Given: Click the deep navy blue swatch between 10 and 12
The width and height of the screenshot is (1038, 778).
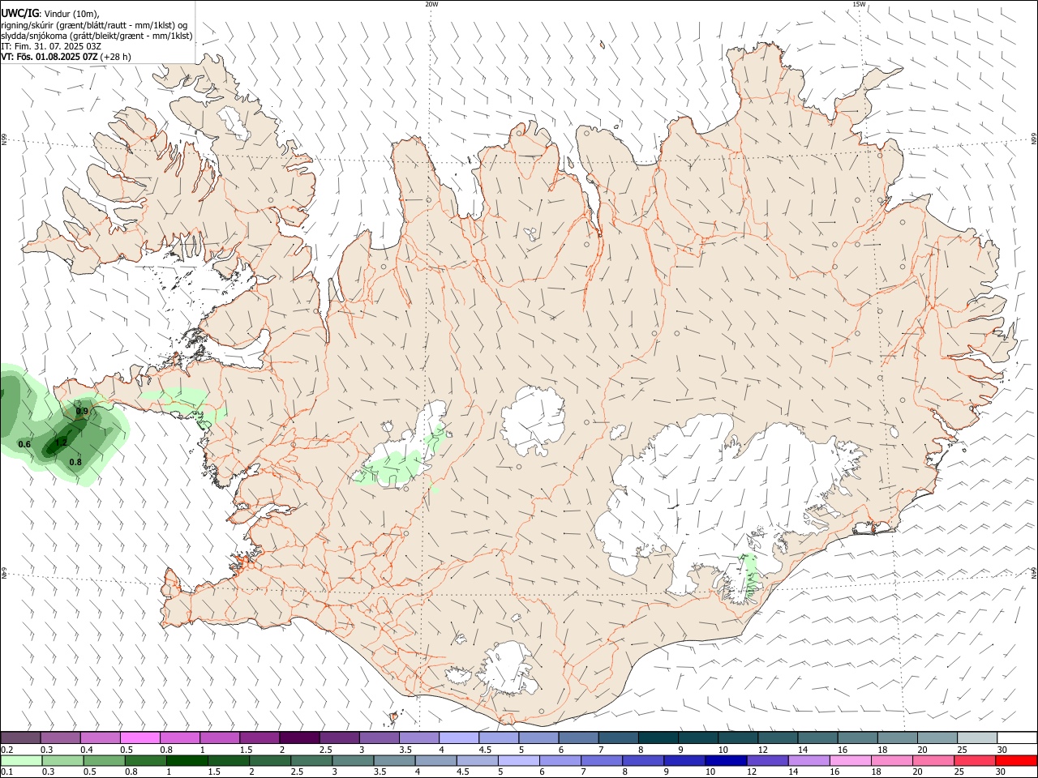Looking at the screenshot, I should click(x=725, y=760).
